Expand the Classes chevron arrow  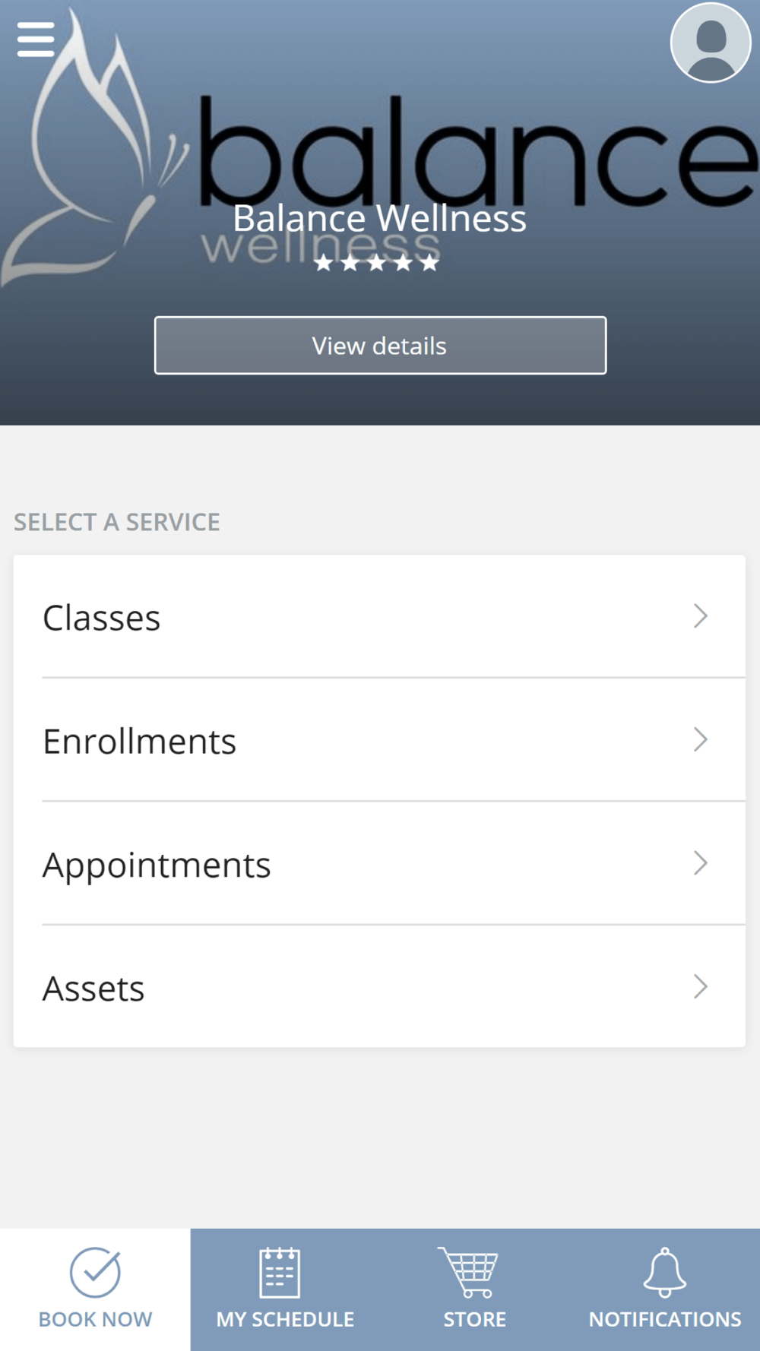click(701, 616)
